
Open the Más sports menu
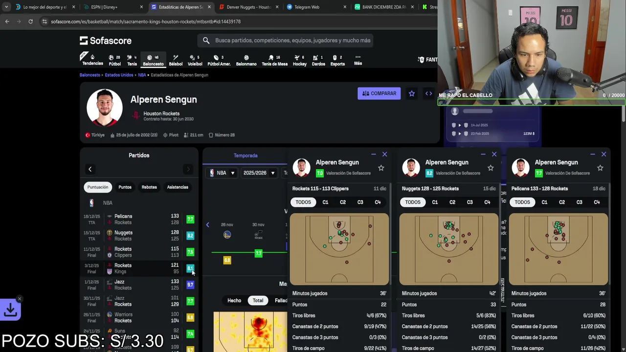click(358, 60)
